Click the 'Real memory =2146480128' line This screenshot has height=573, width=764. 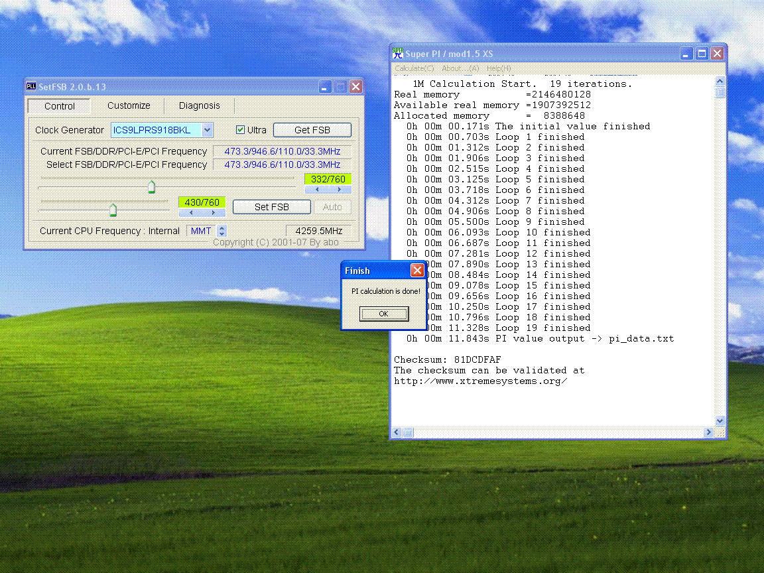(492, 95)
